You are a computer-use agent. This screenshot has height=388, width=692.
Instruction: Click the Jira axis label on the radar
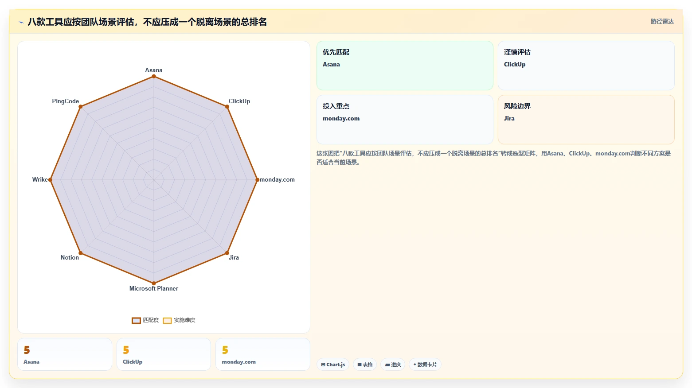coord(234,257)
